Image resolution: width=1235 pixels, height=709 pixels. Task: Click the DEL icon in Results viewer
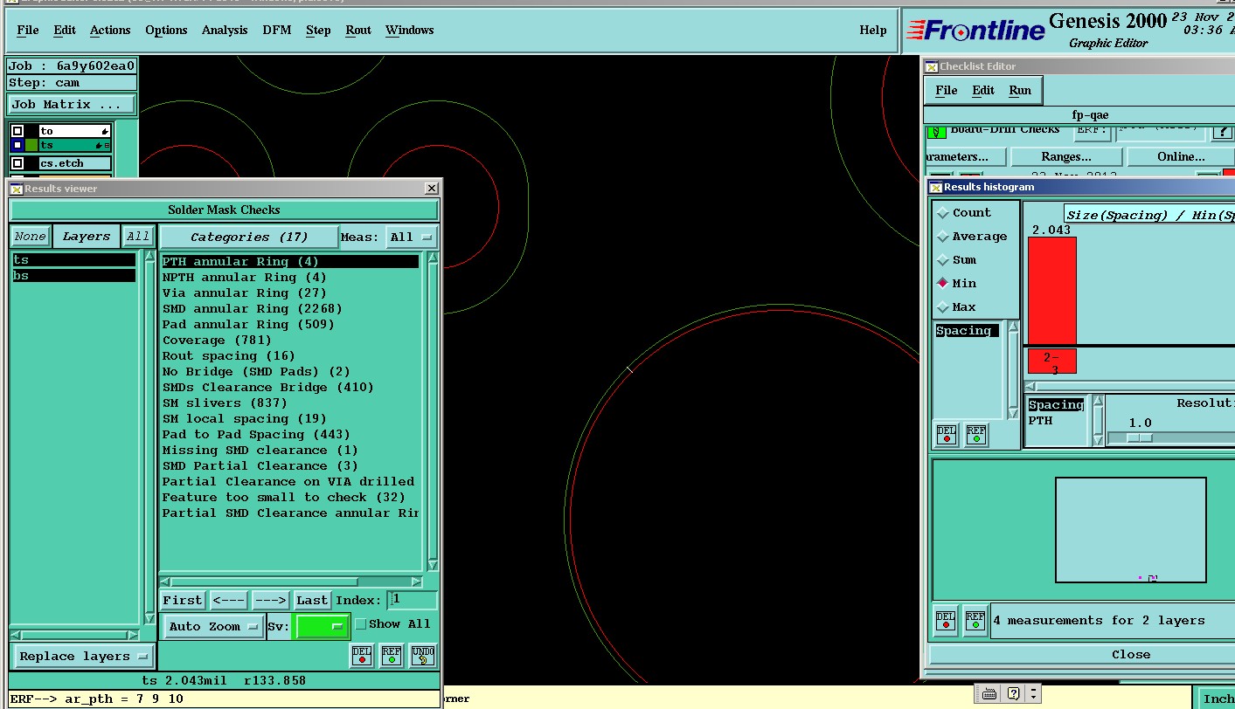(362, 656)
